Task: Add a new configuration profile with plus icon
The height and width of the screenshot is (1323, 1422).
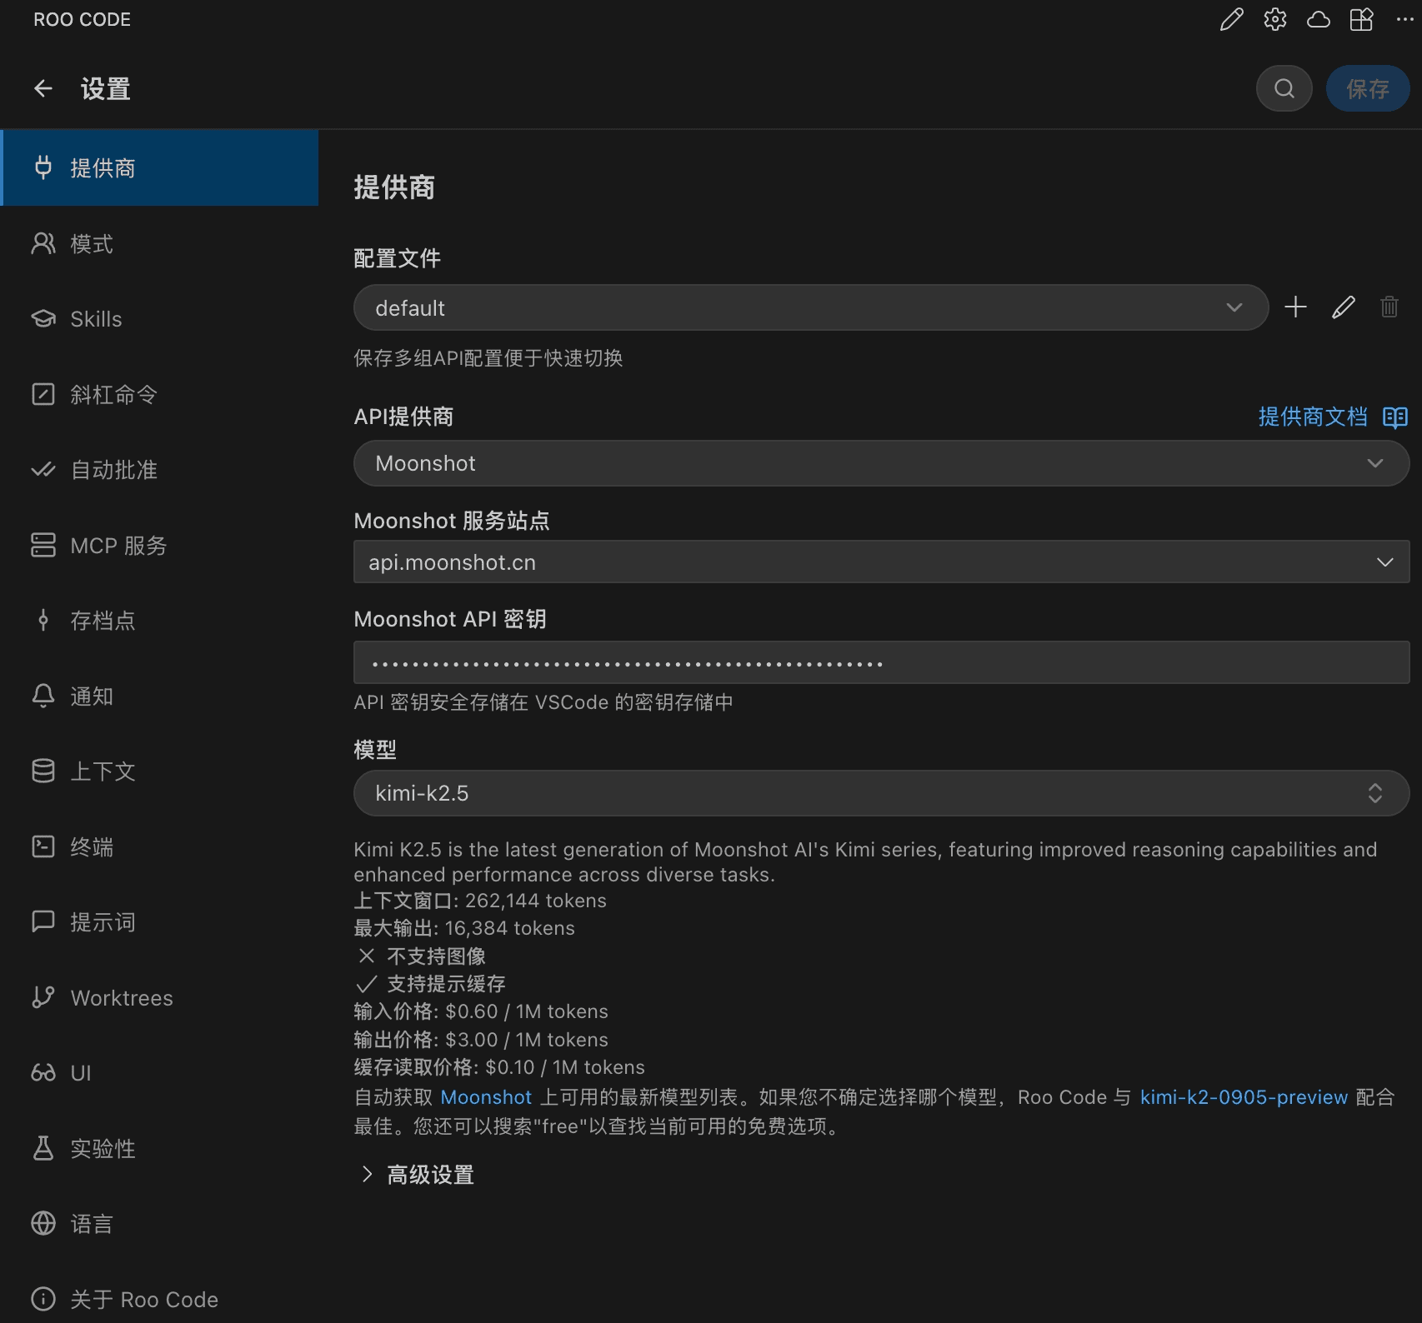Action: [1295, 307]
